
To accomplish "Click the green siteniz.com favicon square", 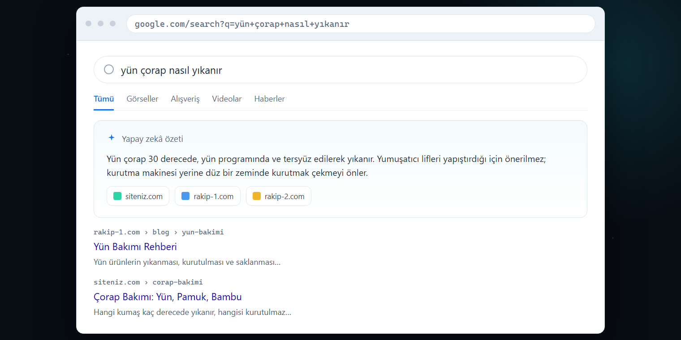I will coord(117,196).
